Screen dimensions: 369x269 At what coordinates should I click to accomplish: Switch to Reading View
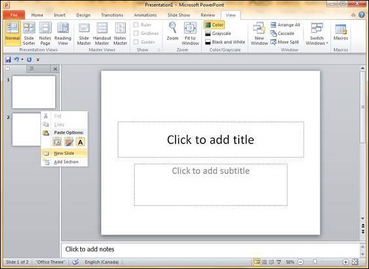[x=63, y=34]
